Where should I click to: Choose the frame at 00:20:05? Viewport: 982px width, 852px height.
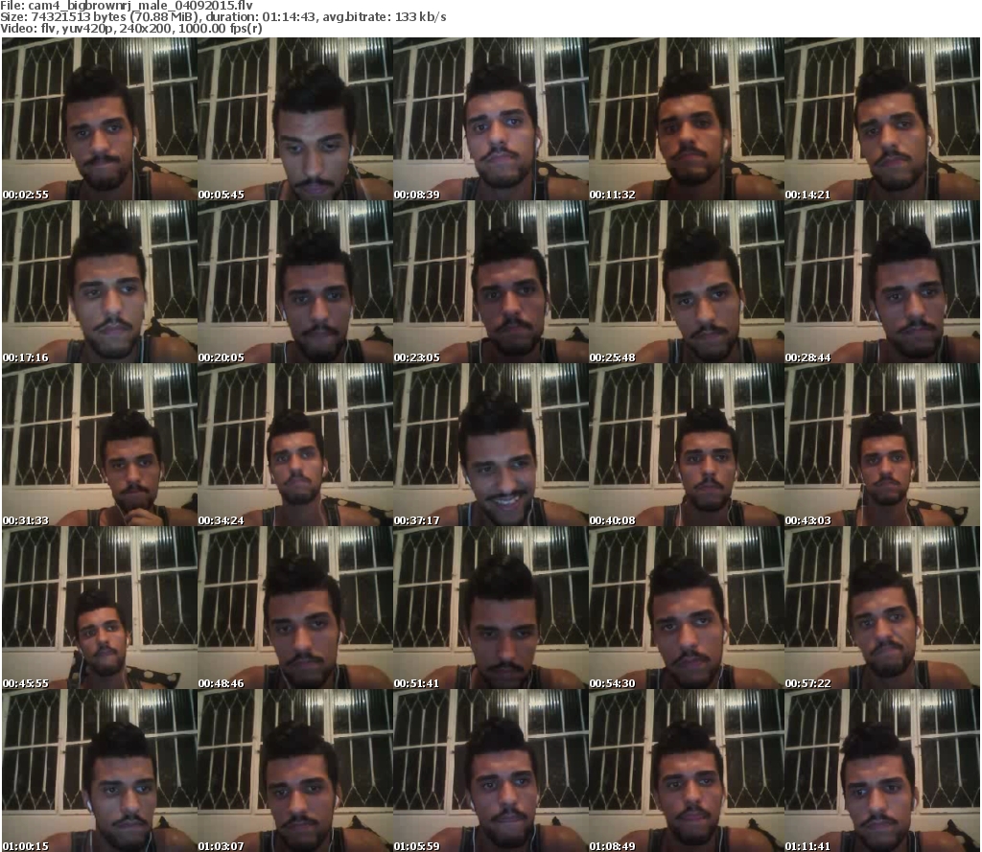coord(295,282)
